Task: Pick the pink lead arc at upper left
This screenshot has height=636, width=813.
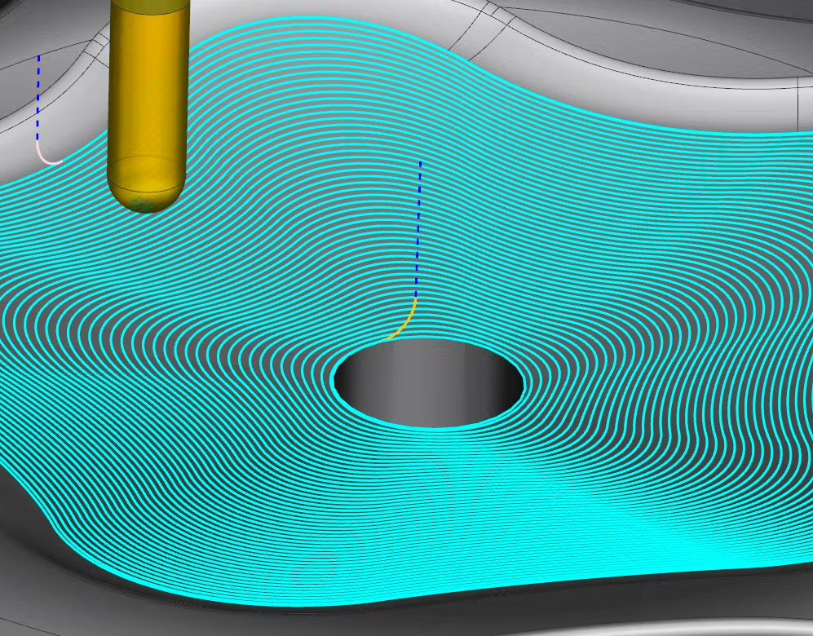Action: (x=46, y=154)
